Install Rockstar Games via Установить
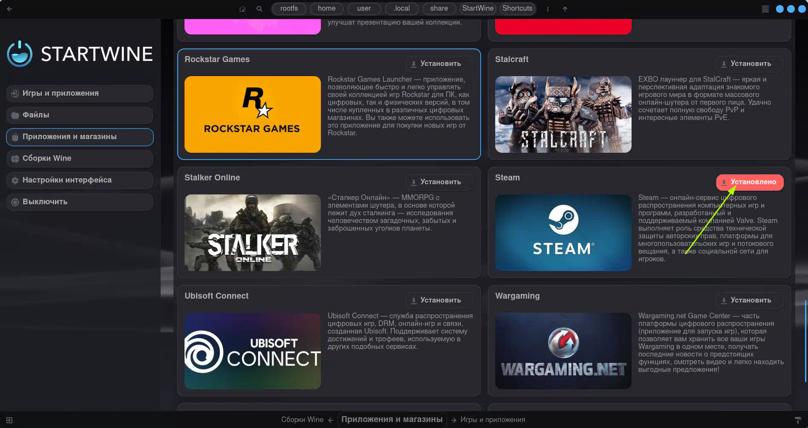This screenshot has height=428, width=808. (439, 64)
